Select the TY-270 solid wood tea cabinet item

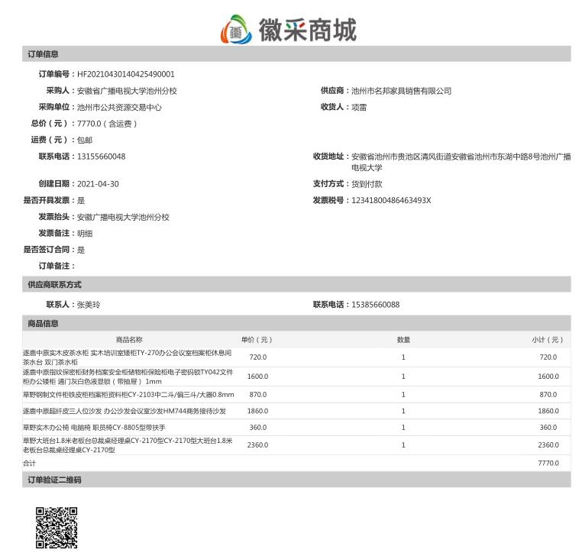(127, 357)
